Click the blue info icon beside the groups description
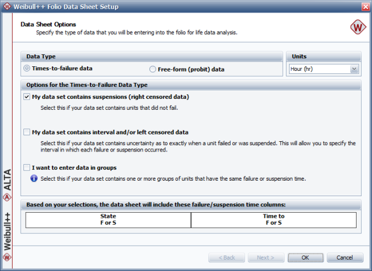372x271 pixels. [34, 178]
